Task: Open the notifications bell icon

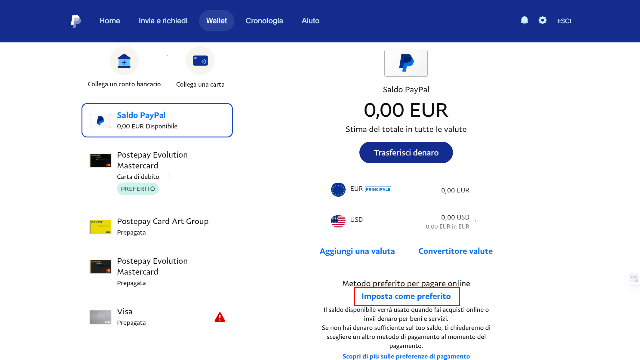Action: [x=524, y=20]
